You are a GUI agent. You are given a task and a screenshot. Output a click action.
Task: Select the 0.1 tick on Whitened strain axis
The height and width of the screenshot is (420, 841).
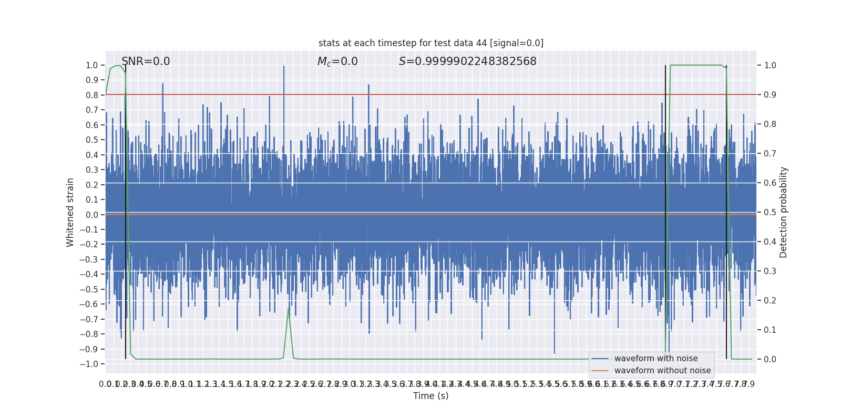(92, 199)
